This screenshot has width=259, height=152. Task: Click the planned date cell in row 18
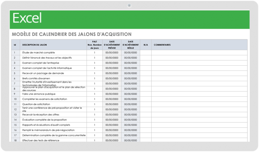pos(112,140)
